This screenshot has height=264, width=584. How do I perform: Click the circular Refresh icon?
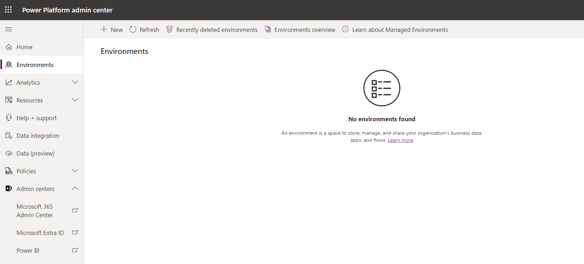(133, 29)
